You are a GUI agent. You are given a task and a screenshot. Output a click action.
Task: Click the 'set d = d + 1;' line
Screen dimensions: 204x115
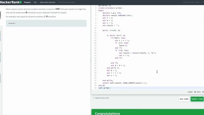coord(118,65)
